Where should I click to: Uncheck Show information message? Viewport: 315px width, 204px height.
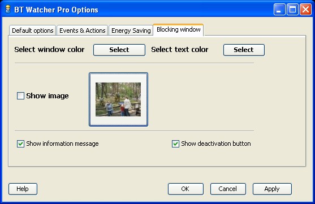click(20, 144)
